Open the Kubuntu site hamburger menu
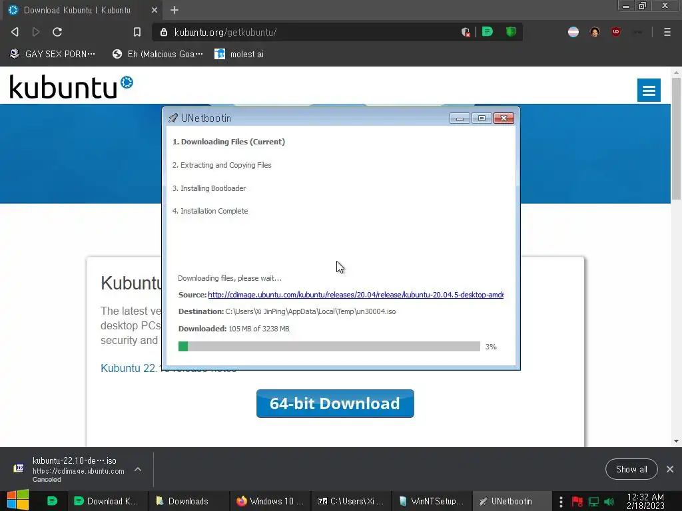The image size is (682, 511). 649,90
